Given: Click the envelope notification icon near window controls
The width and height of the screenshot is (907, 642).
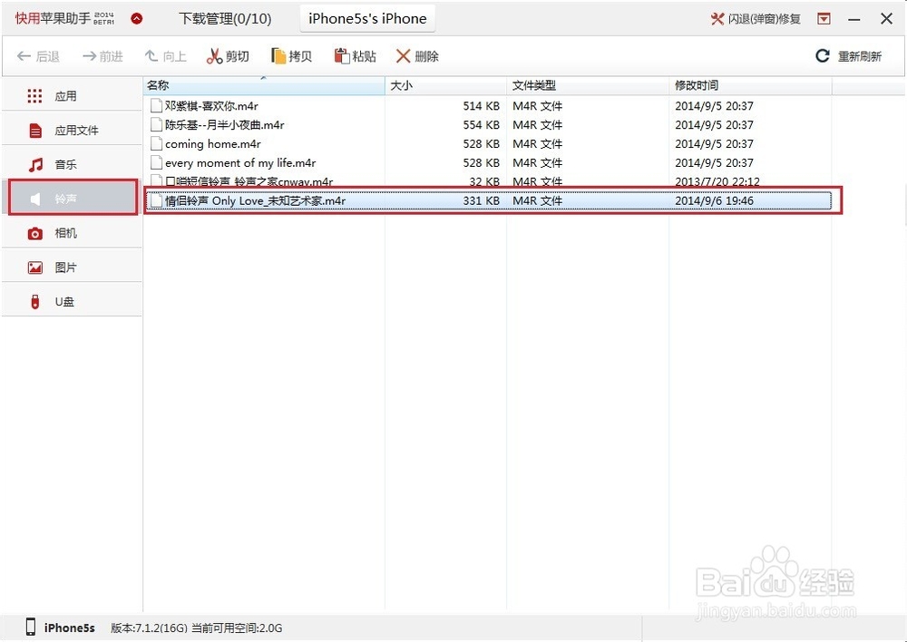Looking at the screenshot, I should pos(823,17).
